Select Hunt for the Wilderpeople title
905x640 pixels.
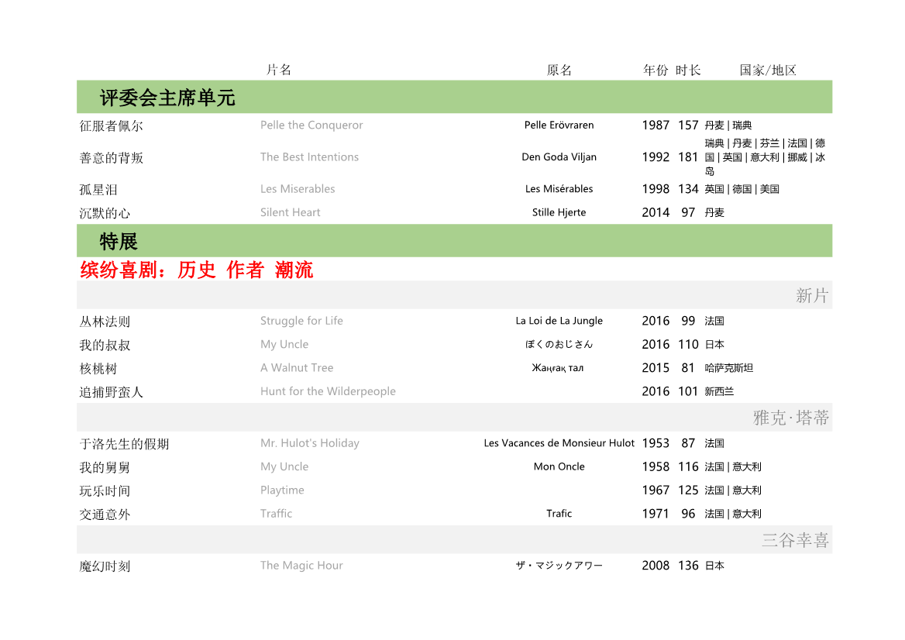pyautogui.click(x=328, y=391)
